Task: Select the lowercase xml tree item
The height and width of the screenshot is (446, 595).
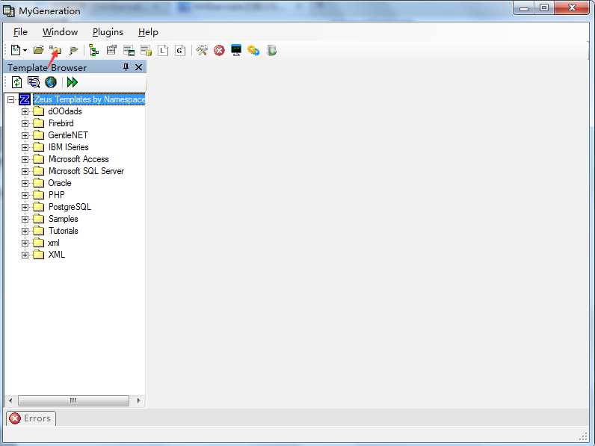Action: point(54,243)
